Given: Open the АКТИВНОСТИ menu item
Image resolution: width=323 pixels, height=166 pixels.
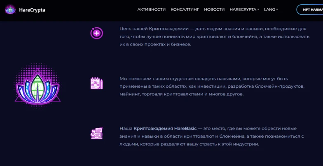Looking at the screenshot, I should pyautogui.click(x=152, y=9).
